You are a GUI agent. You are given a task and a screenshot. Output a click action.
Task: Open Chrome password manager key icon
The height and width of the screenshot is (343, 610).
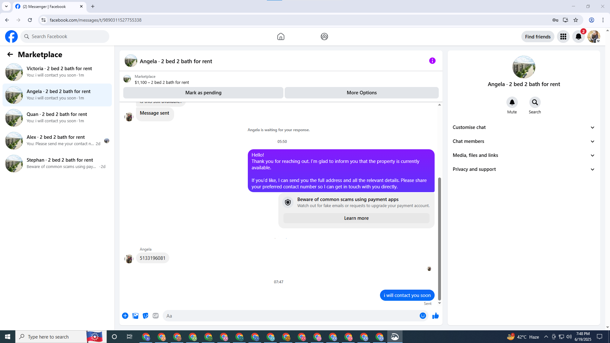pos(555,20)
